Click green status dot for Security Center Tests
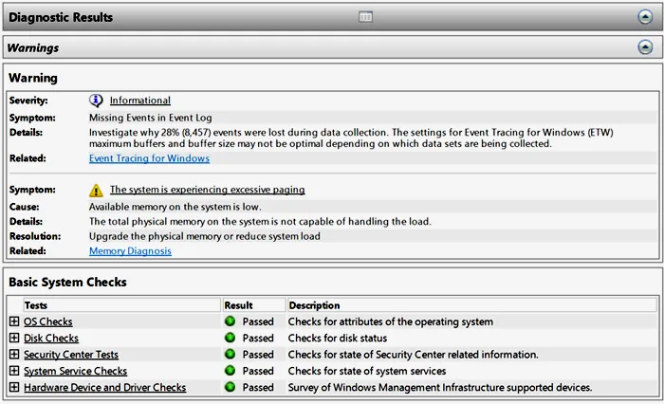The height and width of the screenshot is (404, 664). pyautogui.click(x=230, y=355)
